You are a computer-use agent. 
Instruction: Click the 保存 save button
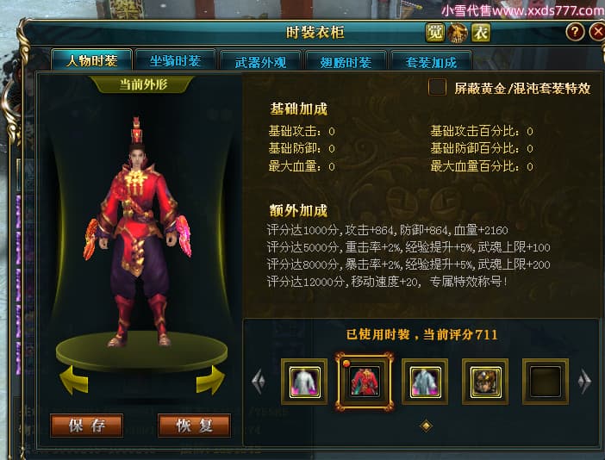click(x=87, y=426)
